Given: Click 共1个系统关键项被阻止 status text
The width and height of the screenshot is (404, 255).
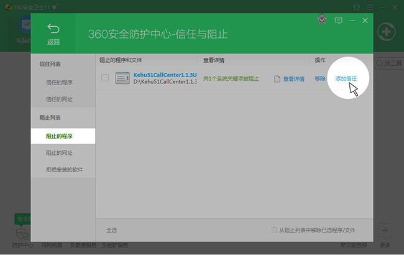Looking at the screenshot, I should coord(231,78).
